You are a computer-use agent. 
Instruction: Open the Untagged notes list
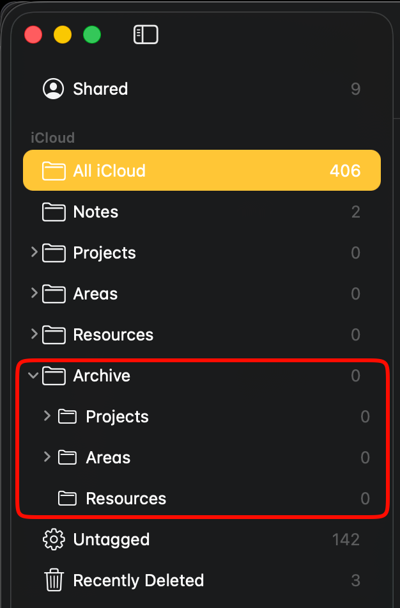[111, 540]
